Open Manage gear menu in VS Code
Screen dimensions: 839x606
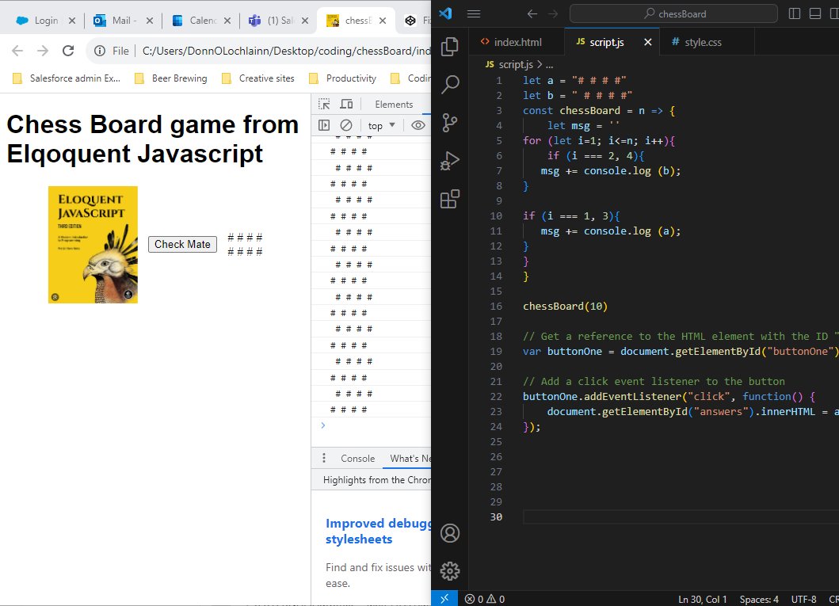click(449, 570)
